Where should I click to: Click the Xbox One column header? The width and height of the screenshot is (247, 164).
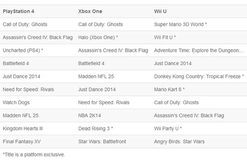tap(90, 11)
